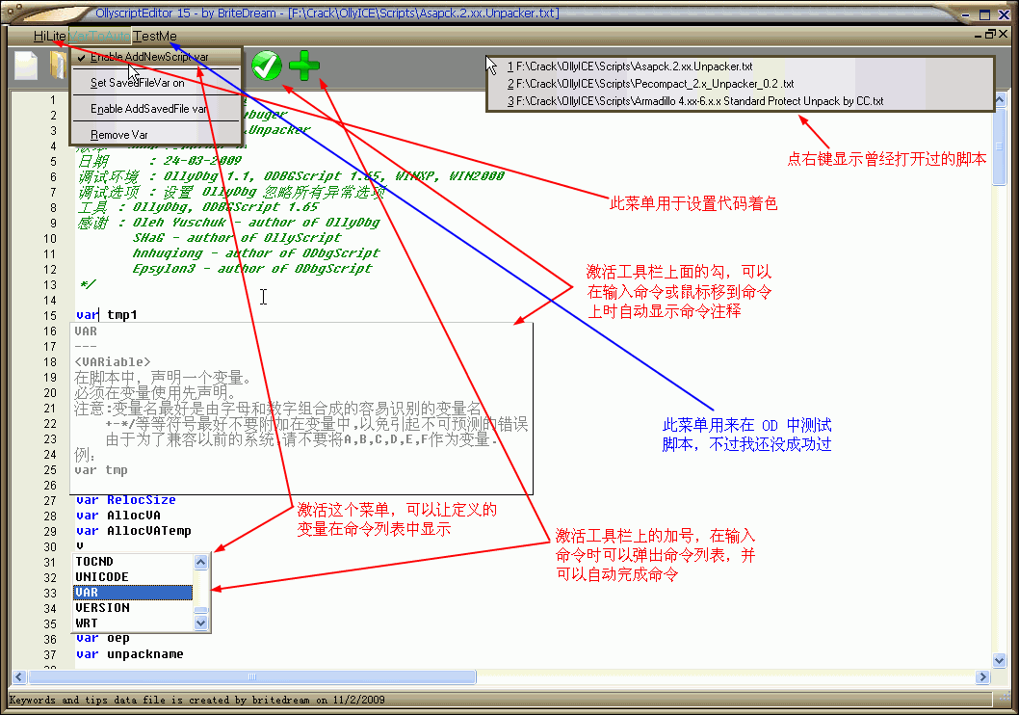This screenshot has height=715, width=1019.
Task: Click the Open folder toolbar icon
Action: pos(57,66)
